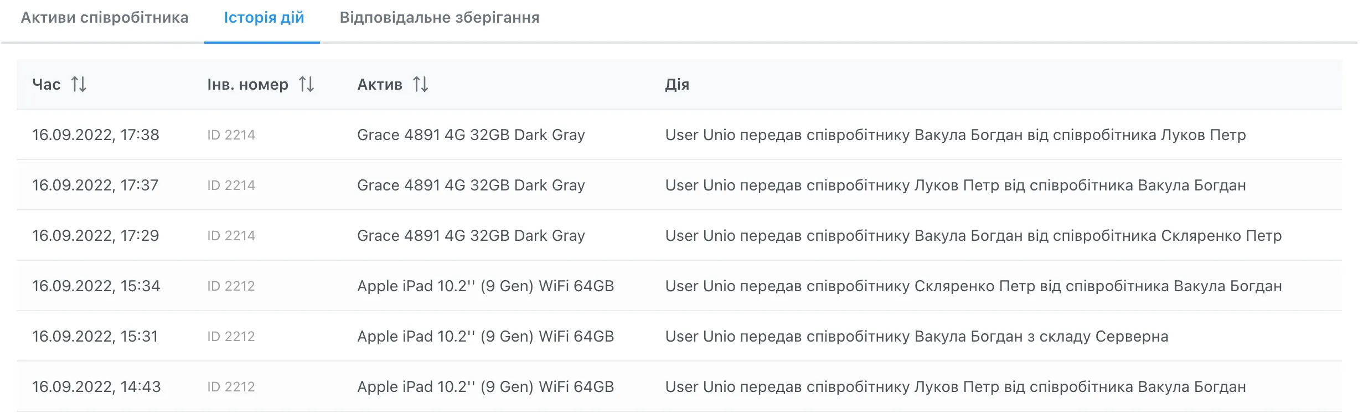The width and height of the screenshot is (1363, 413).
Task: Click the ID 2214 cell at 17:37
Action: coord(231,185)
